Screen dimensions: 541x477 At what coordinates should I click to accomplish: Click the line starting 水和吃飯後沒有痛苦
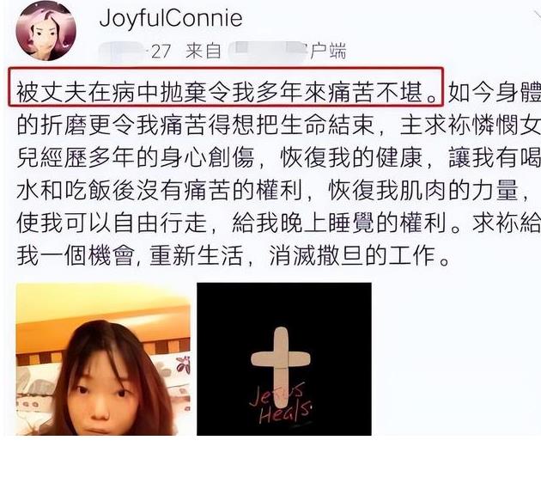272,190
